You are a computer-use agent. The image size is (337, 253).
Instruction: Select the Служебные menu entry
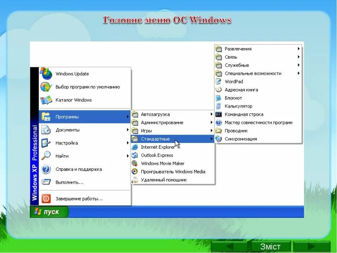click(258, 65)
